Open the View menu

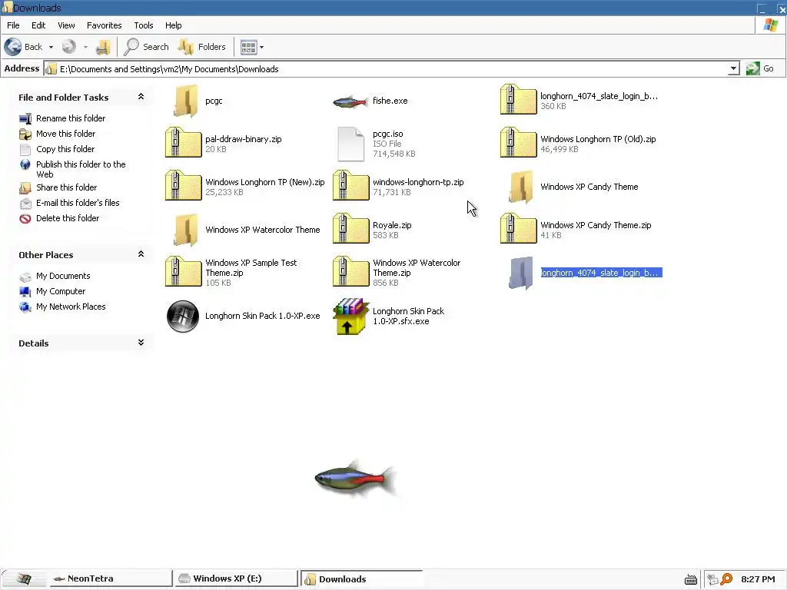66,25
